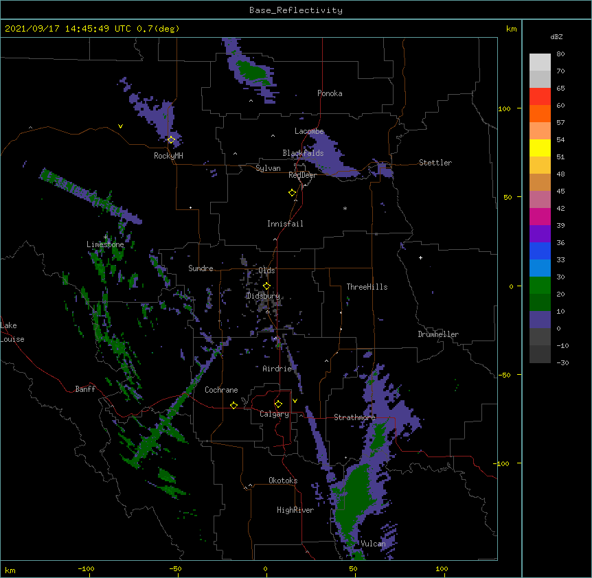Select the Vulcan label
The height and width of the screenshot is (578, 592).
(373, 544)
